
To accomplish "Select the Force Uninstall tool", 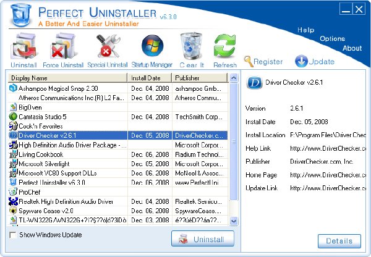I will coord(63,46).
